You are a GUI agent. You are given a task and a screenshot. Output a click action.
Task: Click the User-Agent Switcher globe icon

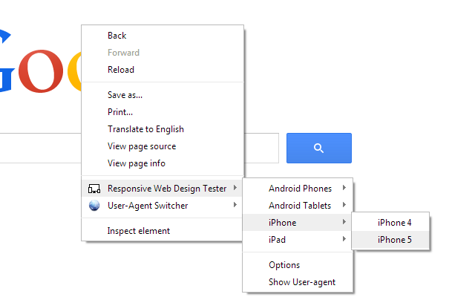(x=94, y=206)
